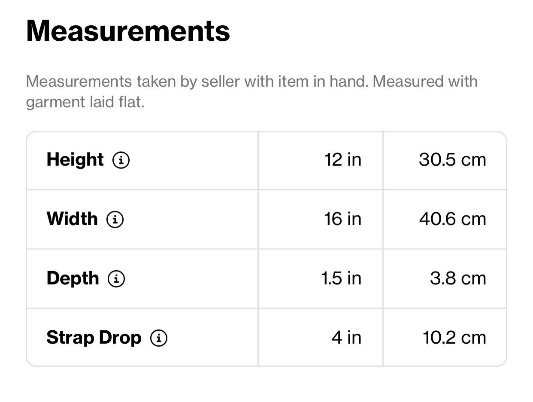Select the Width label
533x402 pixels.
[72, 219]
